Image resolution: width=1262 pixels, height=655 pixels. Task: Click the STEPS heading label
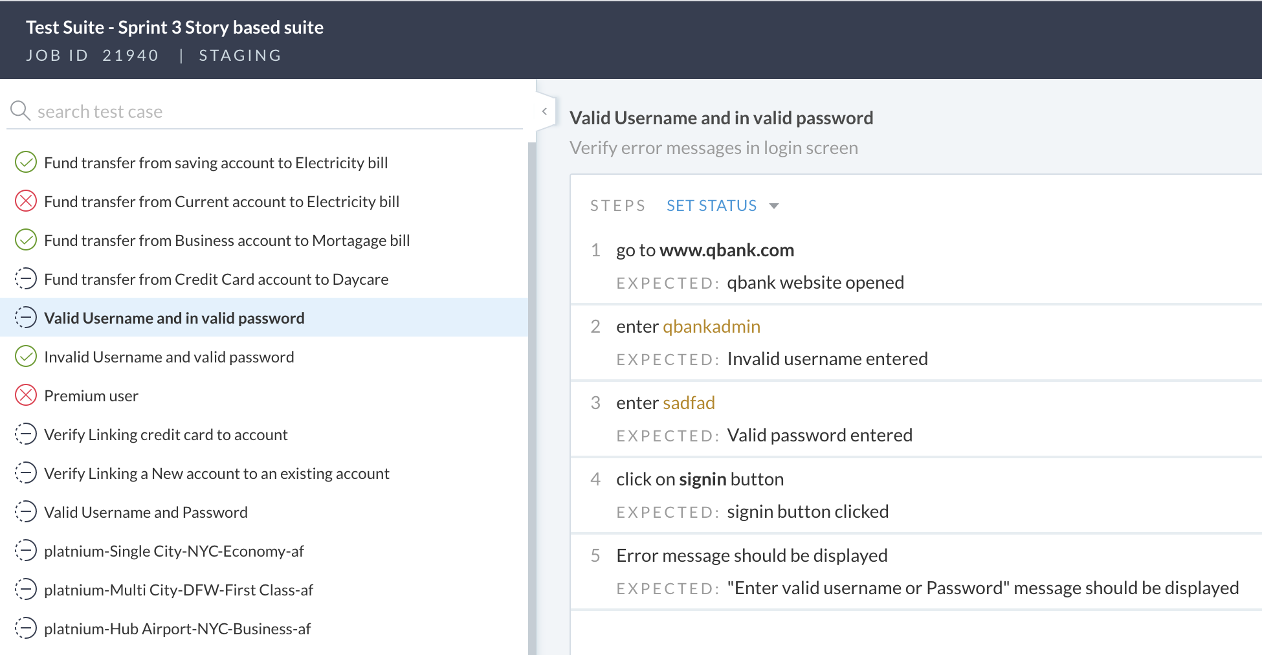617,206
